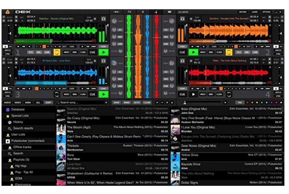
Task: Switch to the FX tab in mixer
Action: (130, 12)
